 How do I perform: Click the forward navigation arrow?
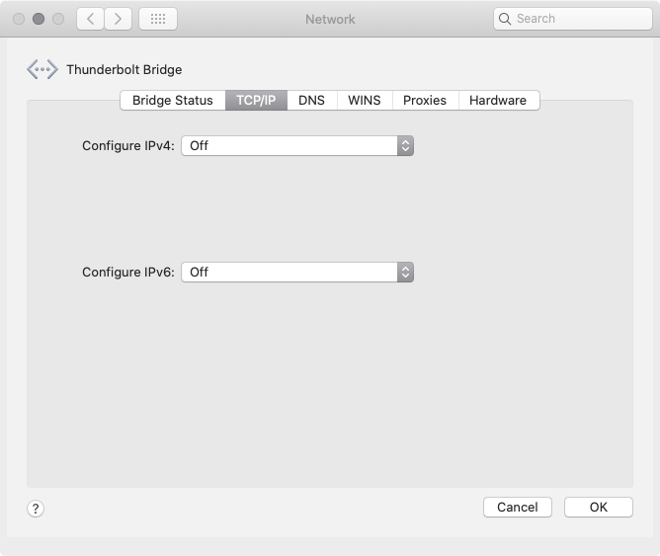119,19
